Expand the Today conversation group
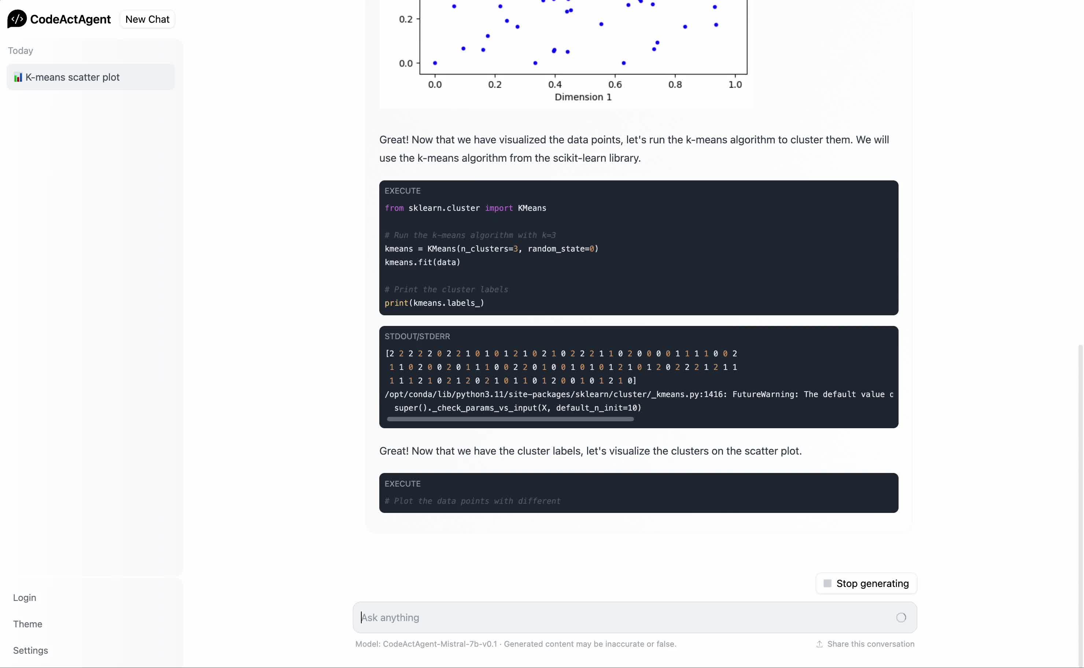Screen dimensions: 1084x668 coord(20,51)
